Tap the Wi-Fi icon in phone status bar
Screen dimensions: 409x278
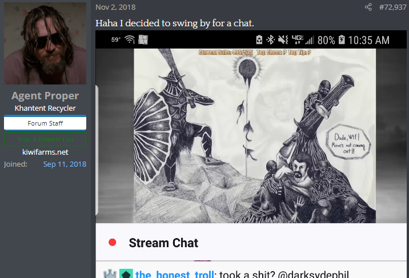tap(130, 39)
